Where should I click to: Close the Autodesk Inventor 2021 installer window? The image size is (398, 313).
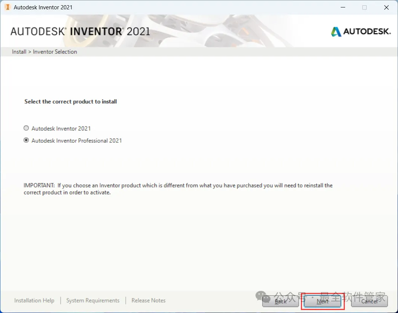(x=386, y=7)
